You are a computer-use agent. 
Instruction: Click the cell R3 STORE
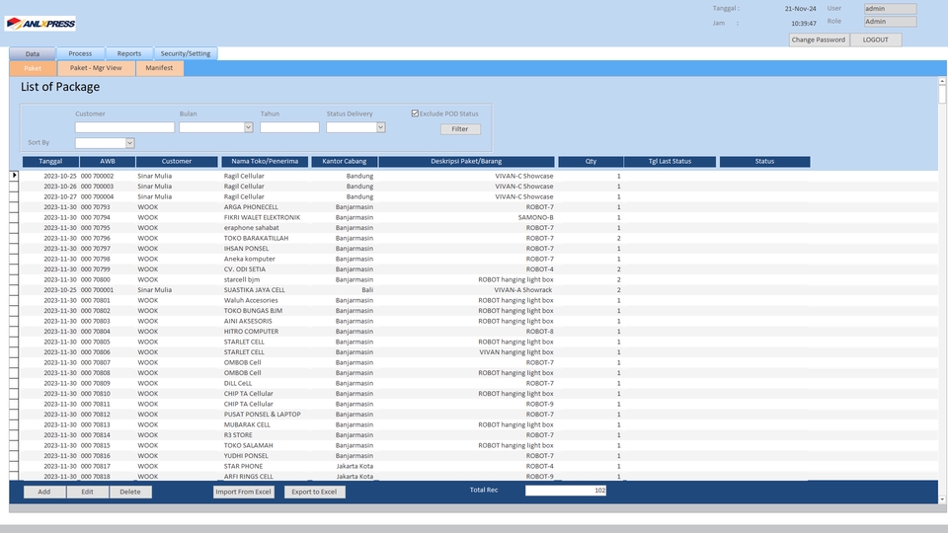238,435
